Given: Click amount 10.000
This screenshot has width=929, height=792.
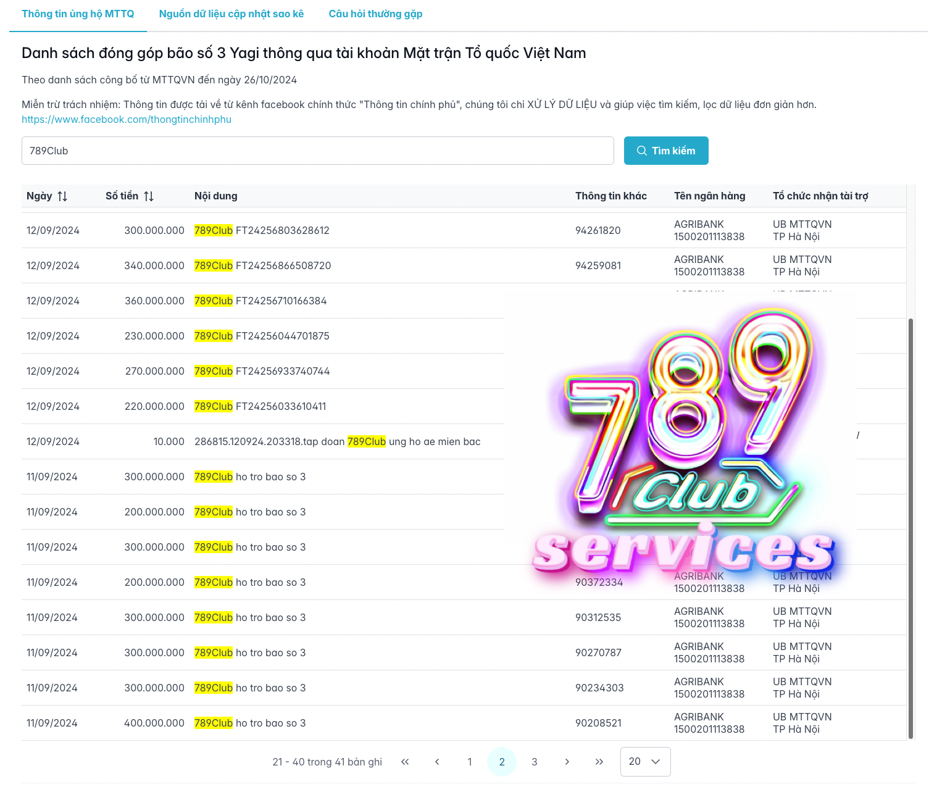Looking at the screenshot, I should coord(169,441).
